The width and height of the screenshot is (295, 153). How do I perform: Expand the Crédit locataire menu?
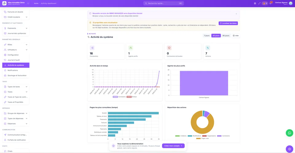pyautogui.click(x=16, y=17)
